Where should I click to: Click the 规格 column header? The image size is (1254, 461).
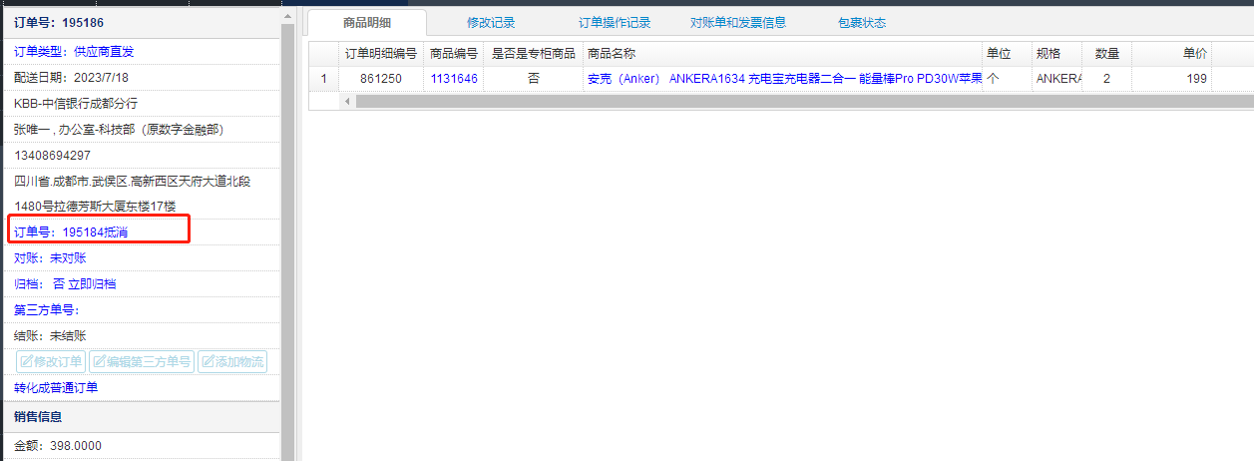click(1057, 53)
